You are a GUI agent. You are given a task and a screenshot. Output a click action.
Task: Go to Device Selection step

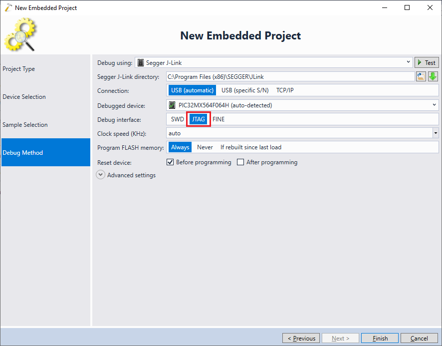click(46, 96)
